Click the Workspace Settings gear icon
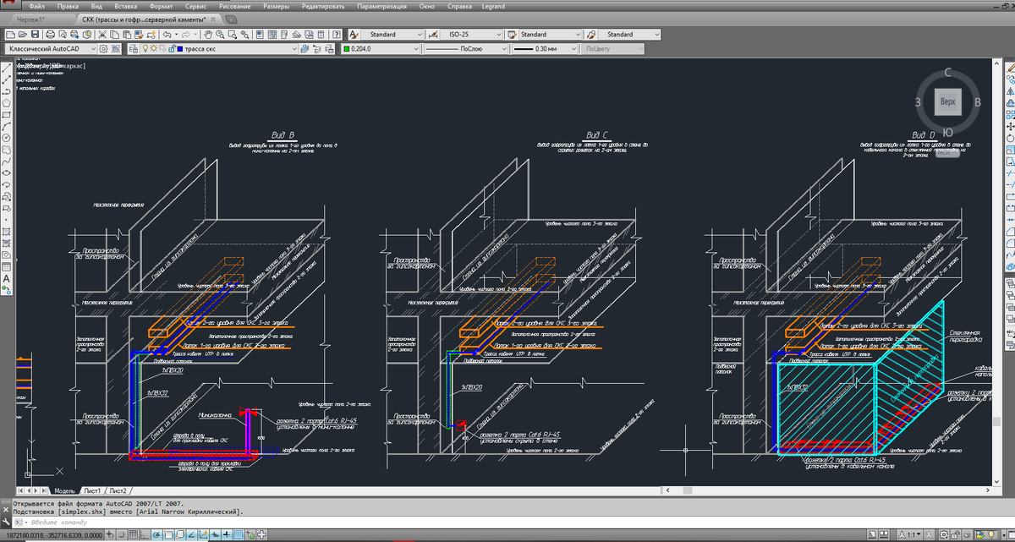The height and width of the screenshot is (542, 1015). [x=103, y=49]
